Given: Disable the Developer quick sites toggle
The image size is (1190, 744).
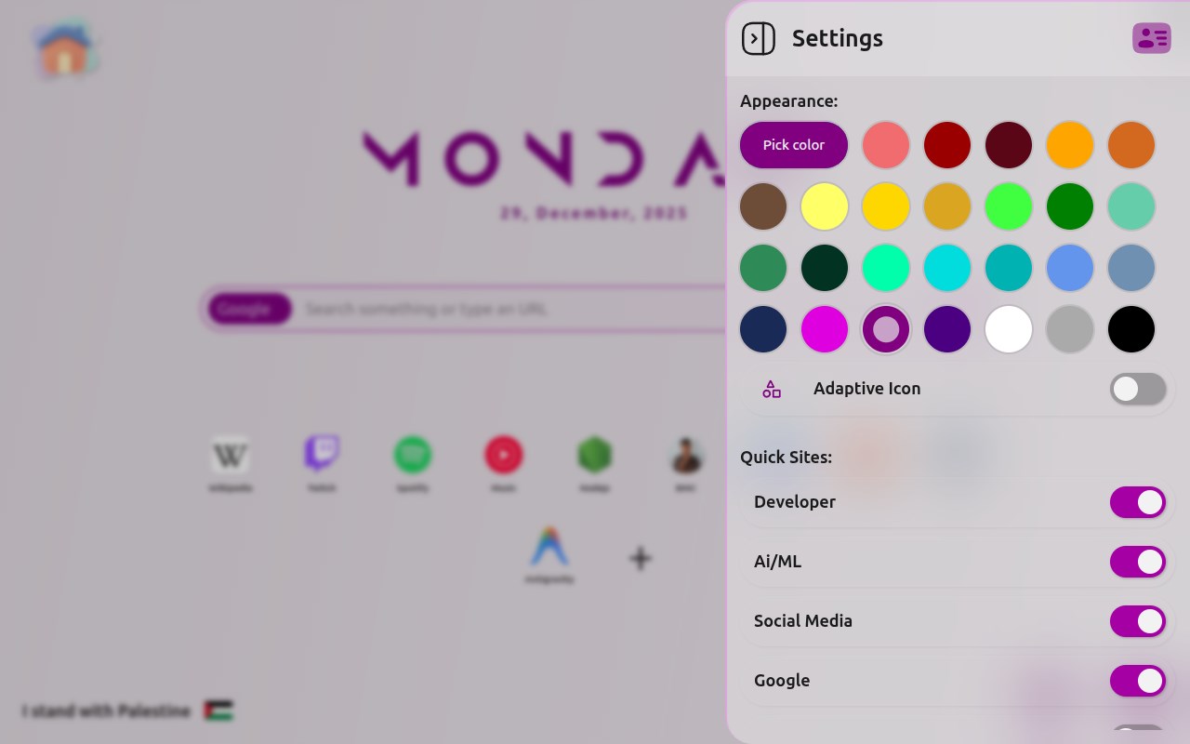Looking at the screenshot, I should click(x=1138, y=502).
